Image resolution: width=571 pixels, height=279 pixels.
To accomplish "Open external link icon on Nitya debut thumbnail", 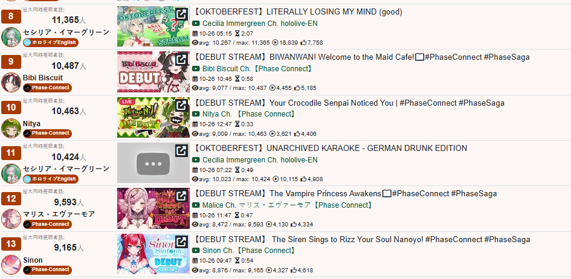I will (181, 105).
